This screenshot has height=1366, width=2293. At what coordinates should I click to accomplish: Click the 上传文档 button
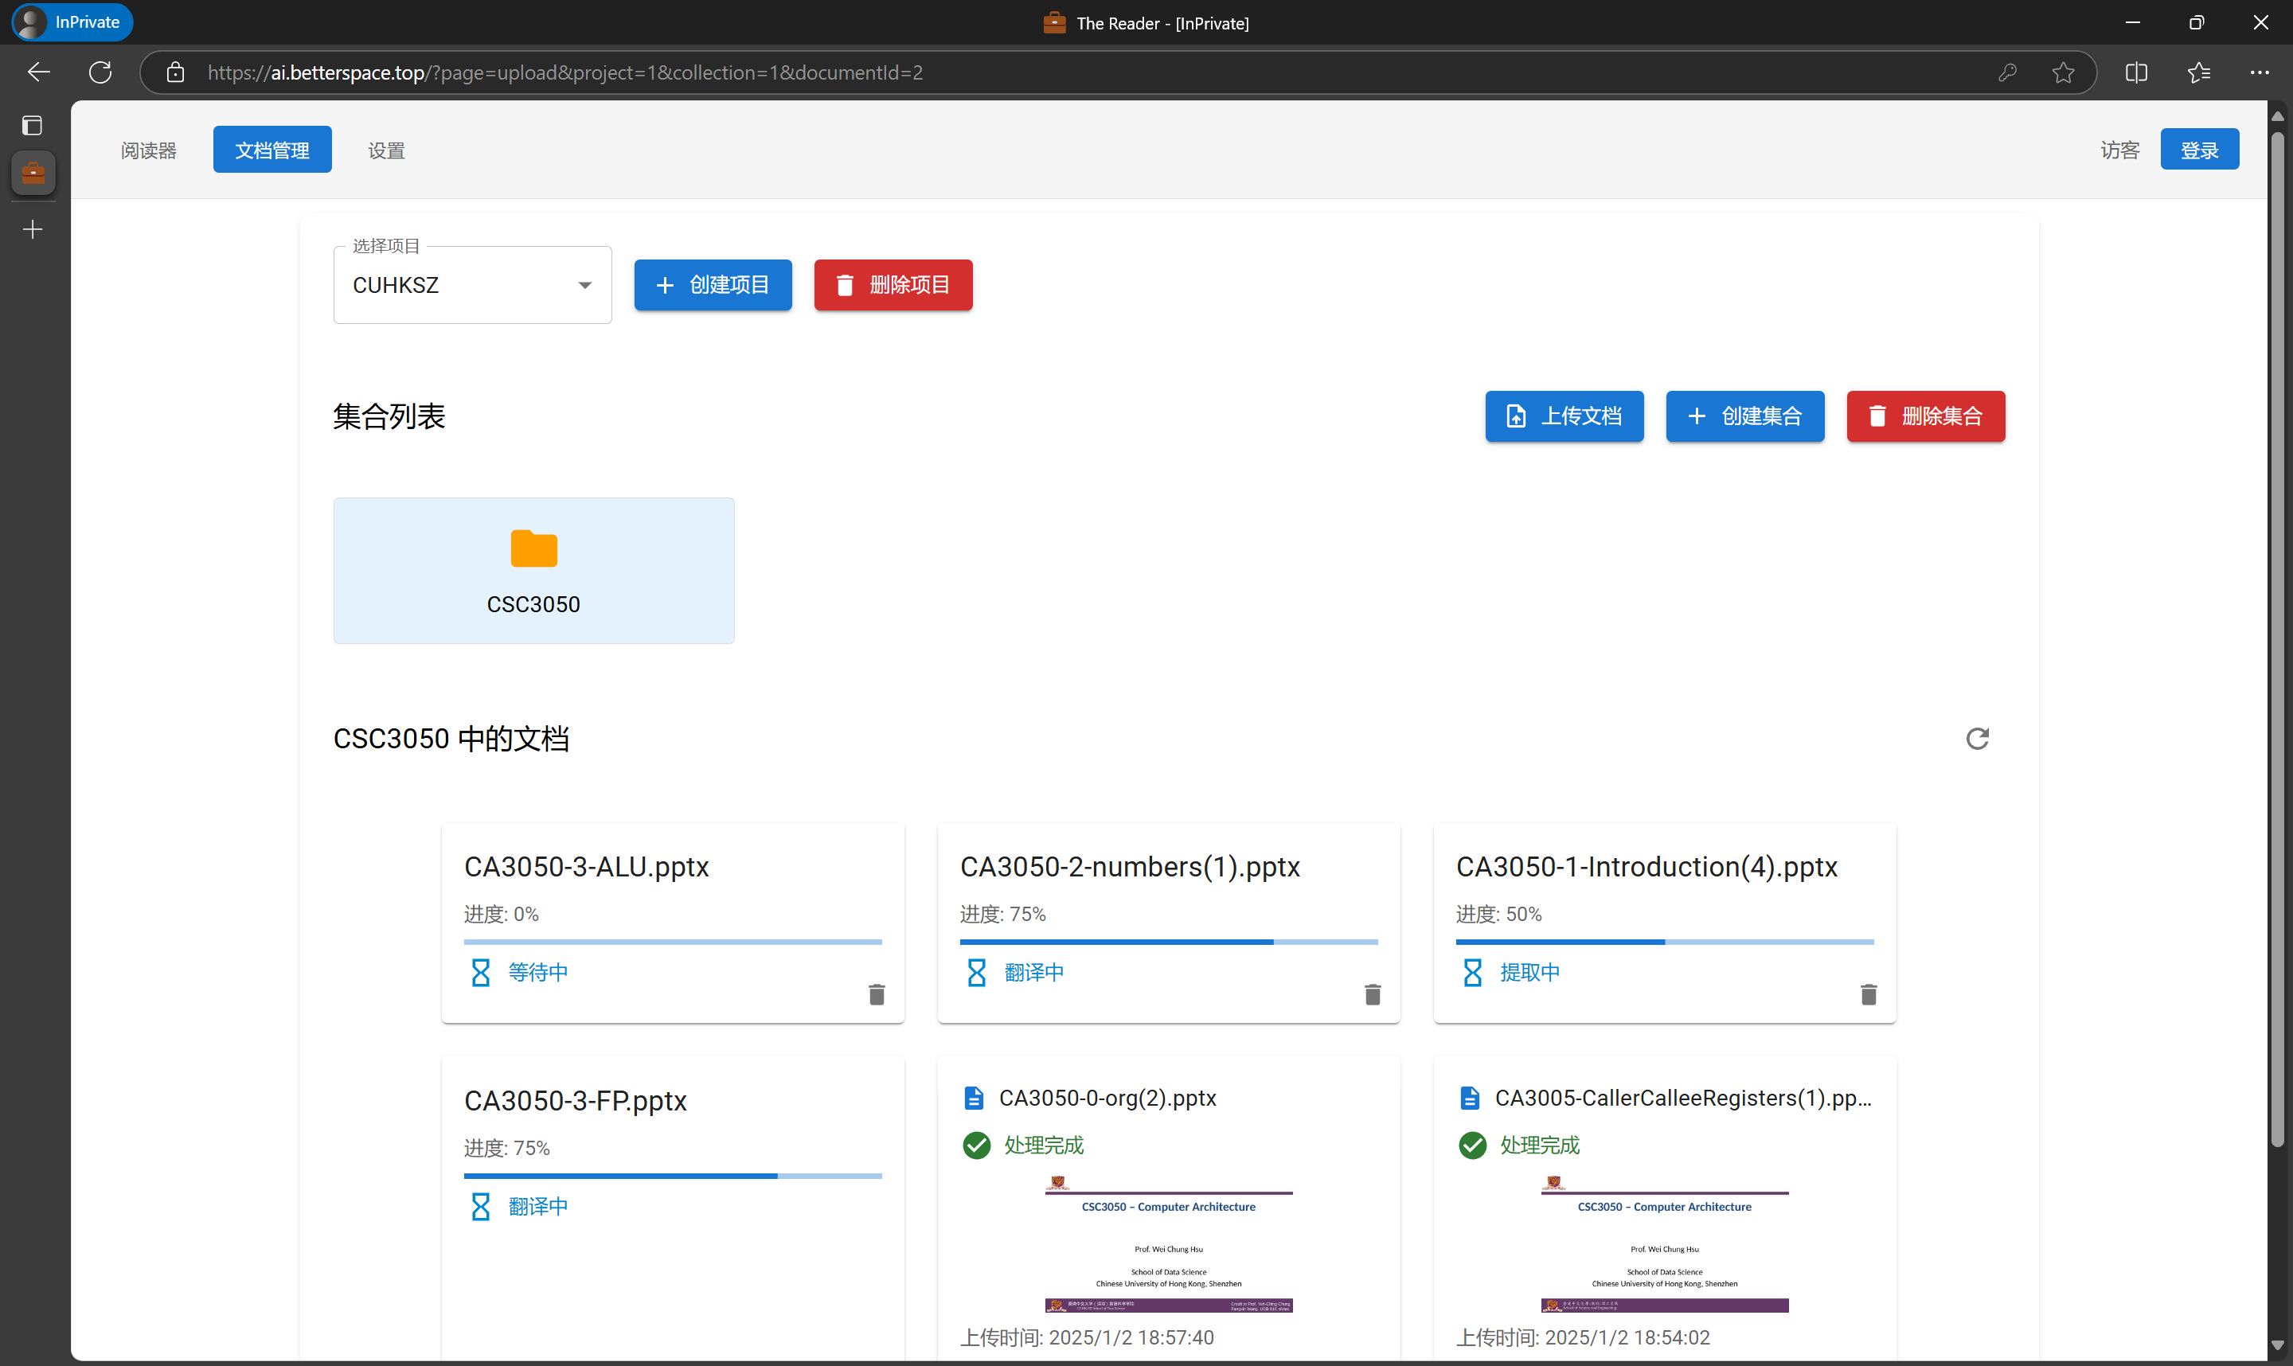tap(1563, 416)
